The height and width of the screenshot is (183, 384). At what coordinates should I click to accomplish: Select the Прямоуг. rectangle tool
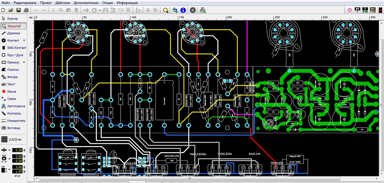tap(11, 62)
